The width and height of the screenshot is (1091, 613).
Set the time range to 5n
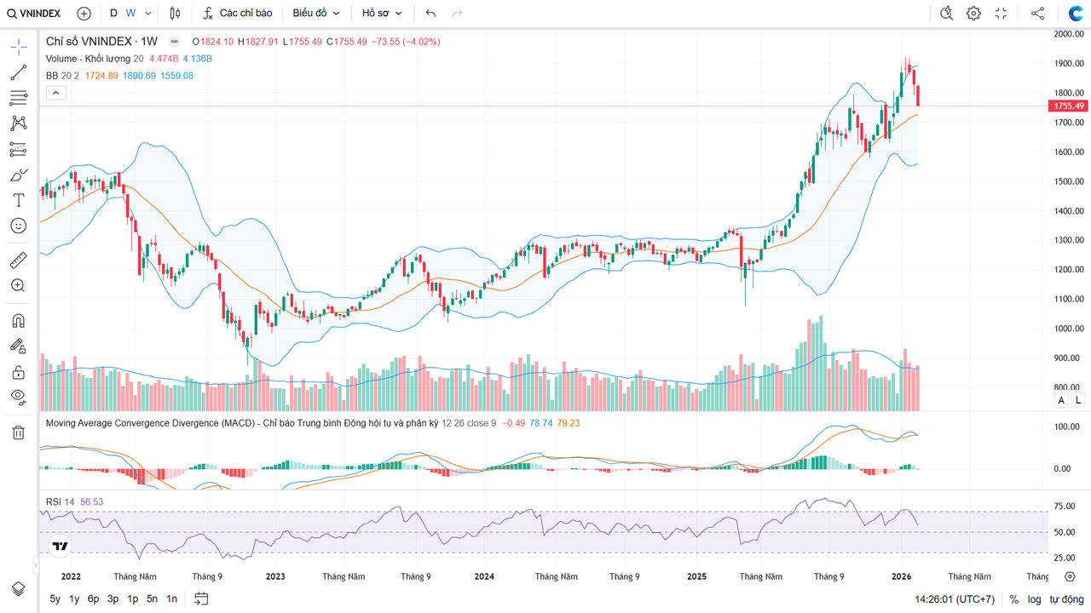pos(153,599)
